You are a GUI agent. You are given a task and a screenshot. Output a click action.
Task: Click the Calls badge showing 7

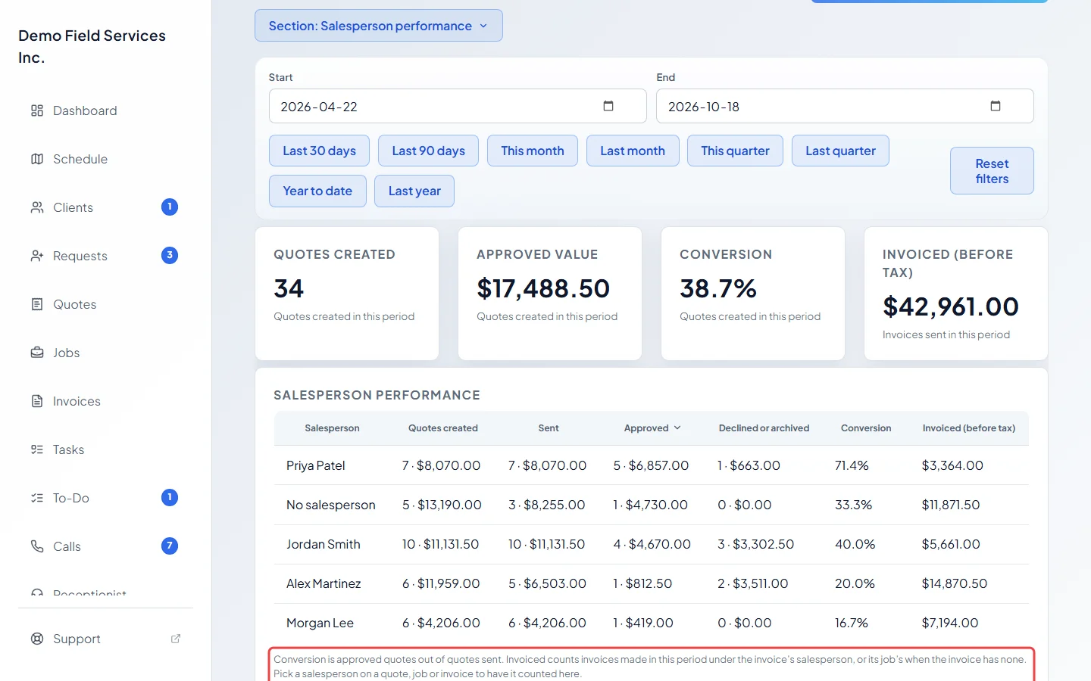tap(170, 546)
